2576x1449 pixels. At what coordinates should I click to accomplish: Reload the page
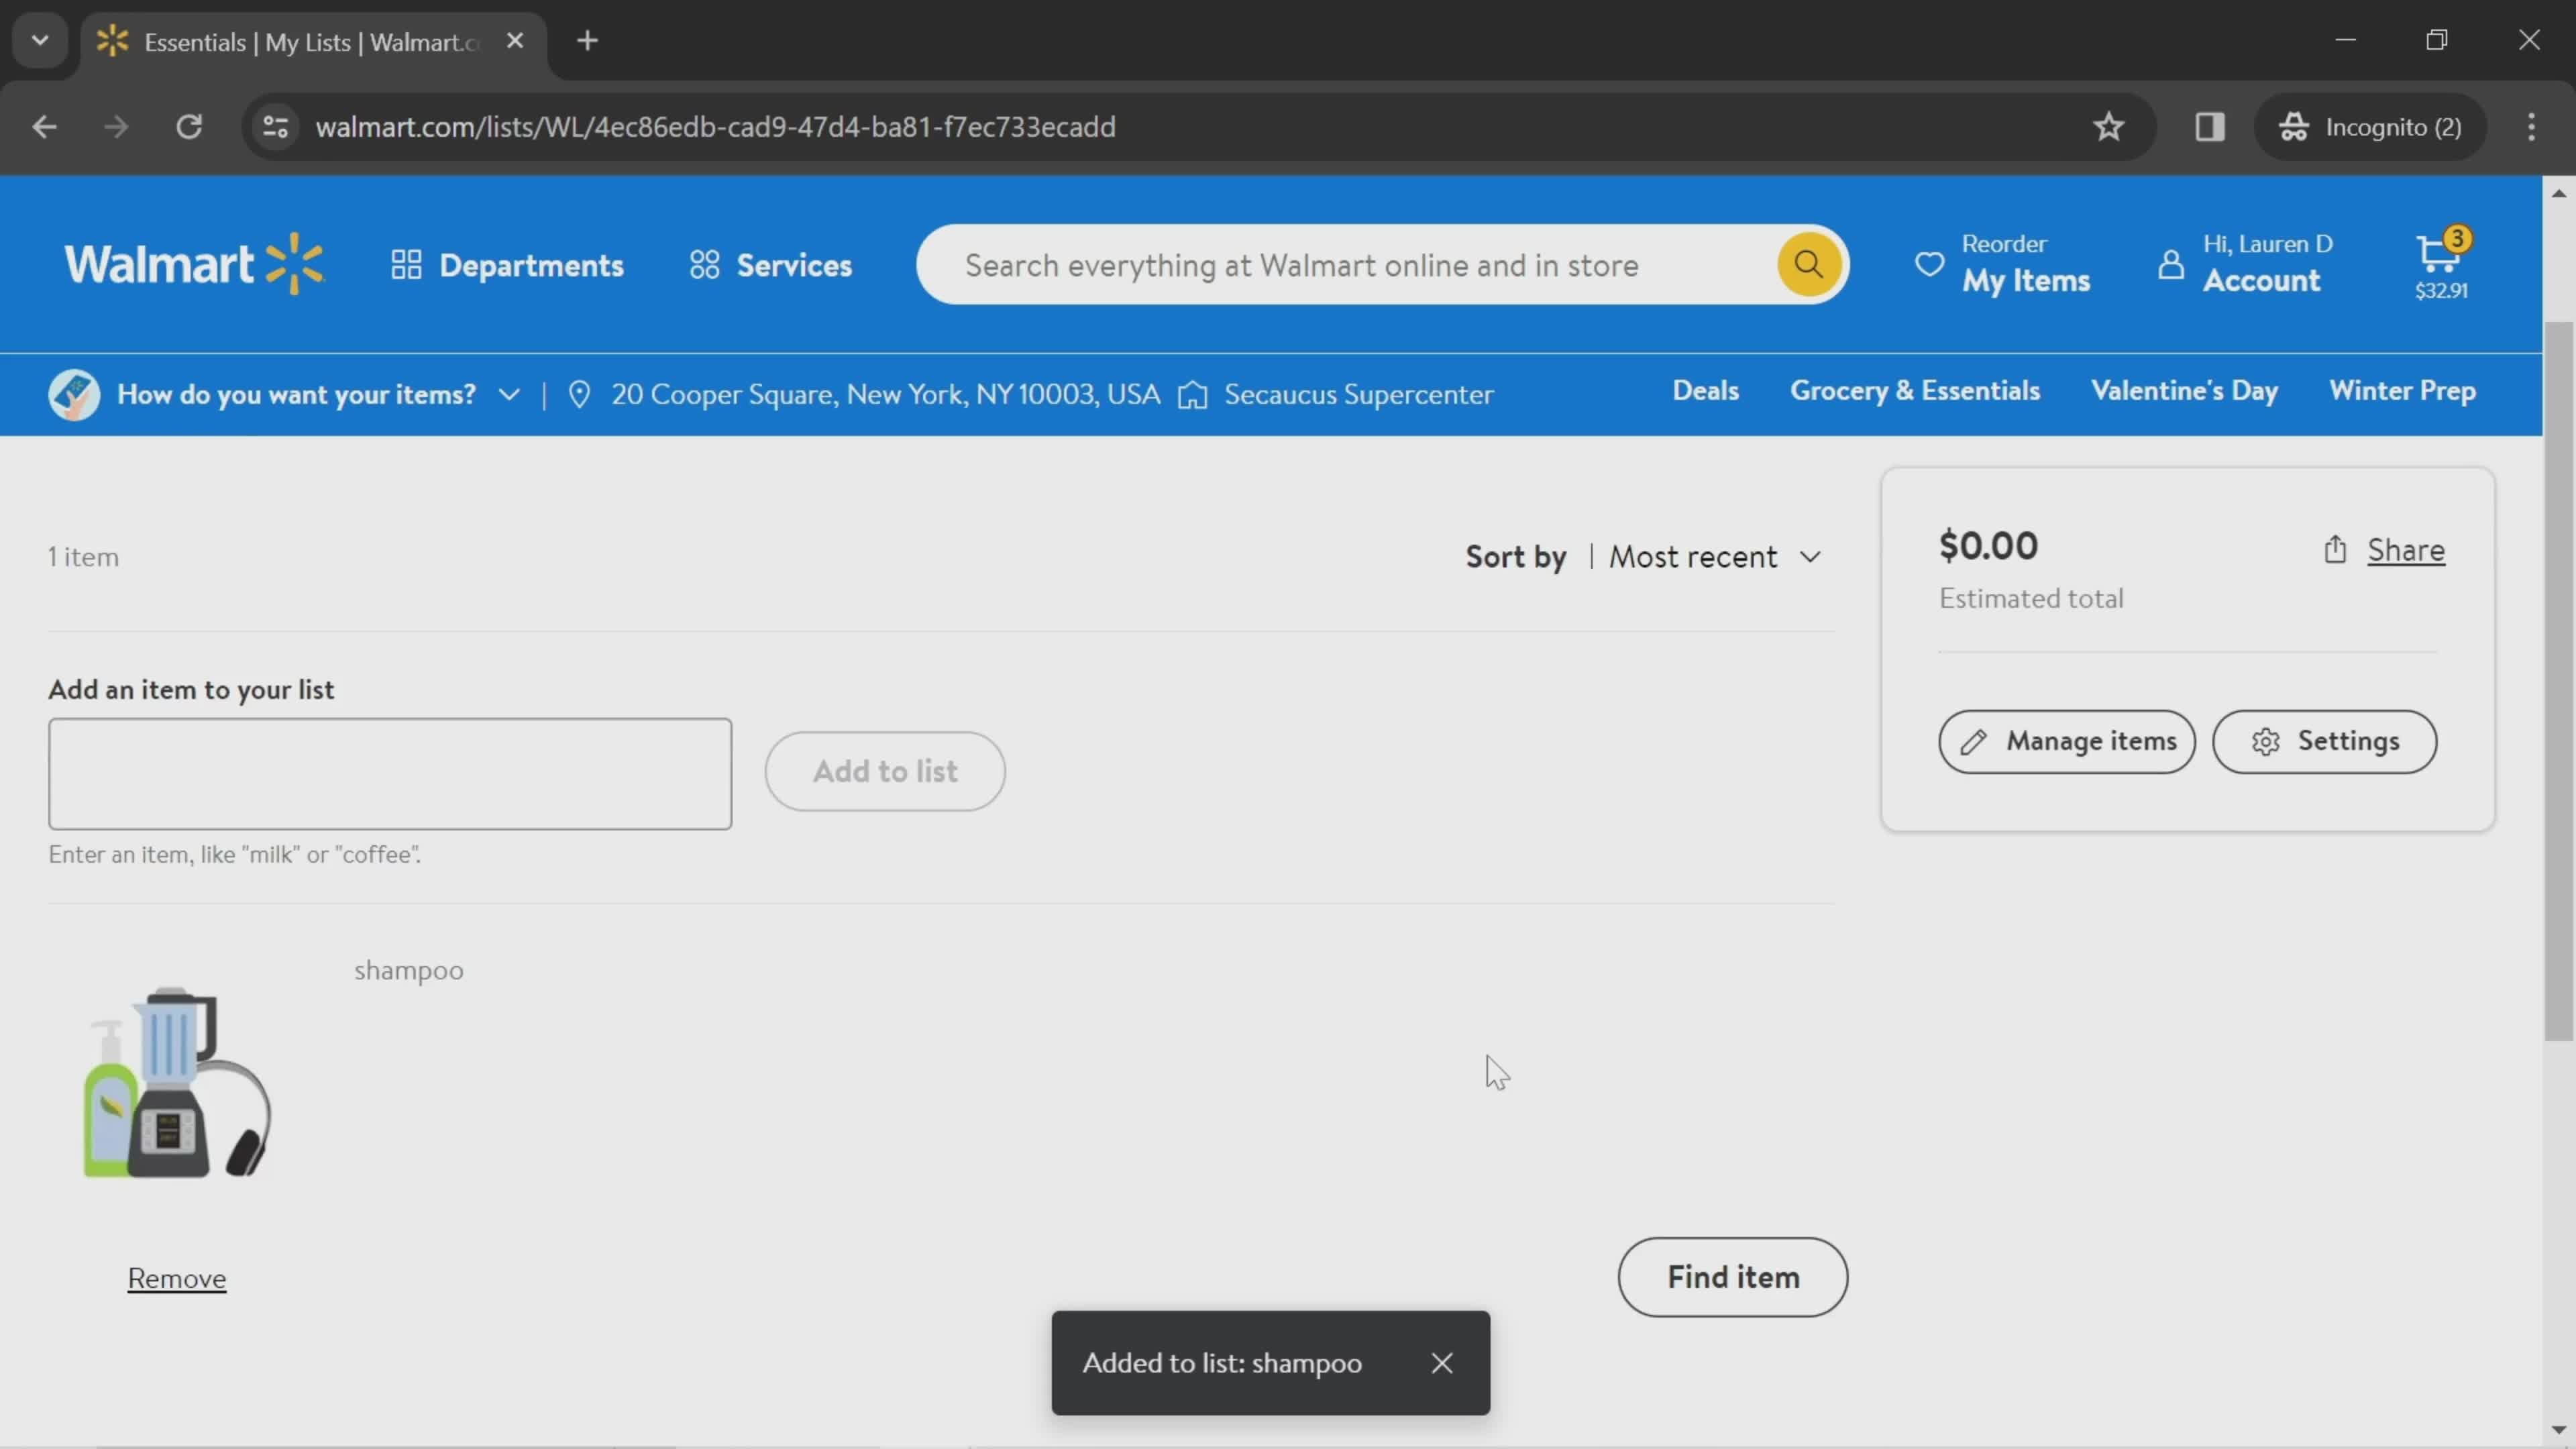tap(189, 127)
